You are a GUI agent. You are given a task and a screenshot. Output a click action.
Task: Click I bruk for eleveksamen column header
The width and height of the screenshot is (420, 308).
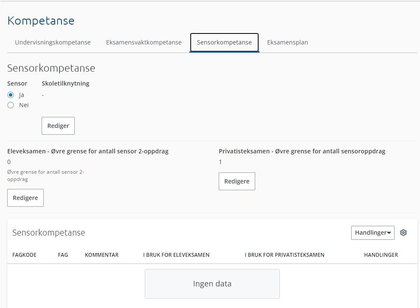176,255
